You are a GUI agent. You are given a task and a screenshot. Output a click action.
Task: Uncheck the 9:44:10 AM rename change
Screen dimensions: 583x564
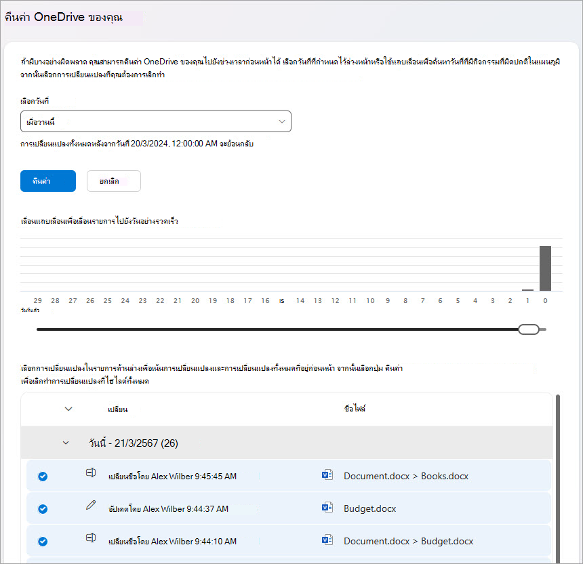[43, 542]
